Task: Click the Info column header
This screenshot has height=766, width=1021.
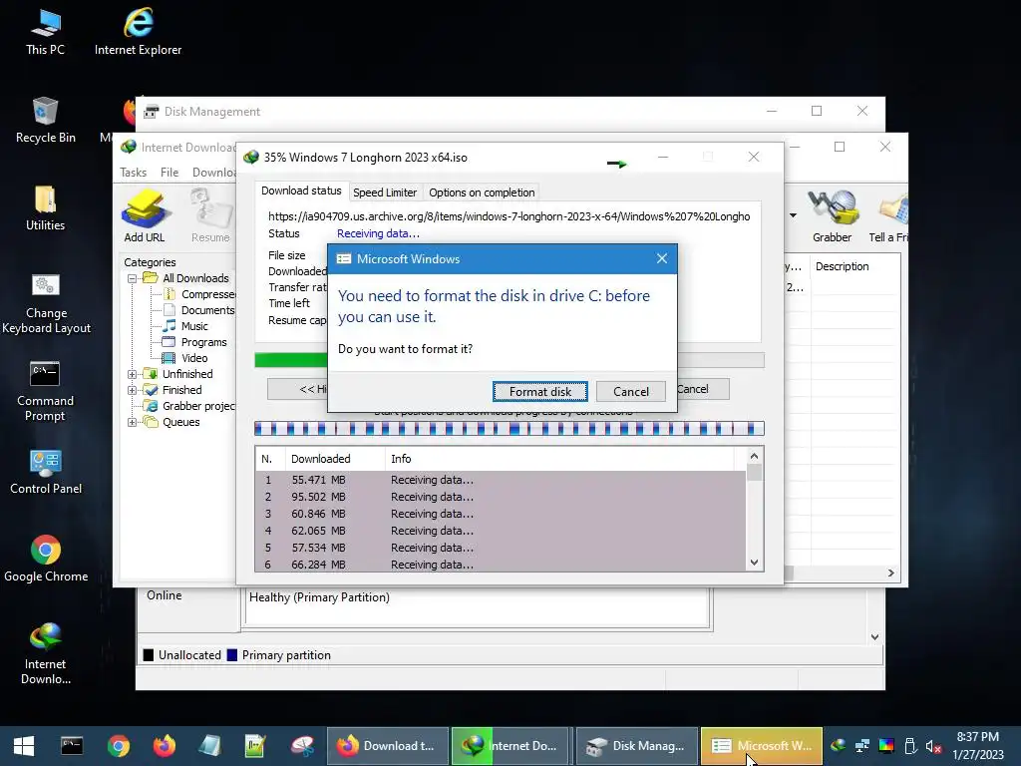Action: 558,459
